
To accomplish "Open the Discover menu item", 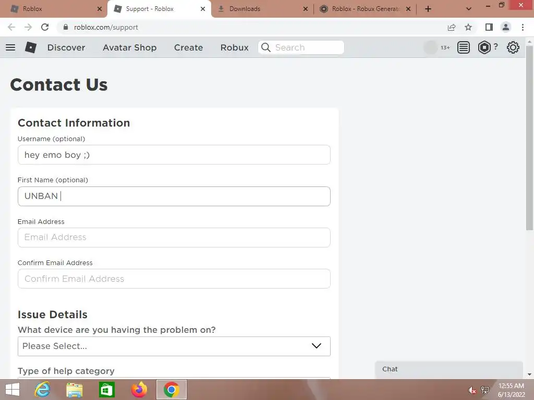I will pyautogui.click(x=66, y=47).
